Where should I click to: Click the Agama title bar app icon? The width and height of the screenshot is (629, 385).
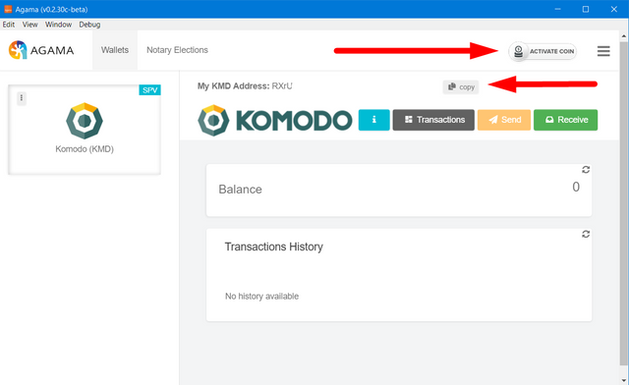(x=8, y=9)
